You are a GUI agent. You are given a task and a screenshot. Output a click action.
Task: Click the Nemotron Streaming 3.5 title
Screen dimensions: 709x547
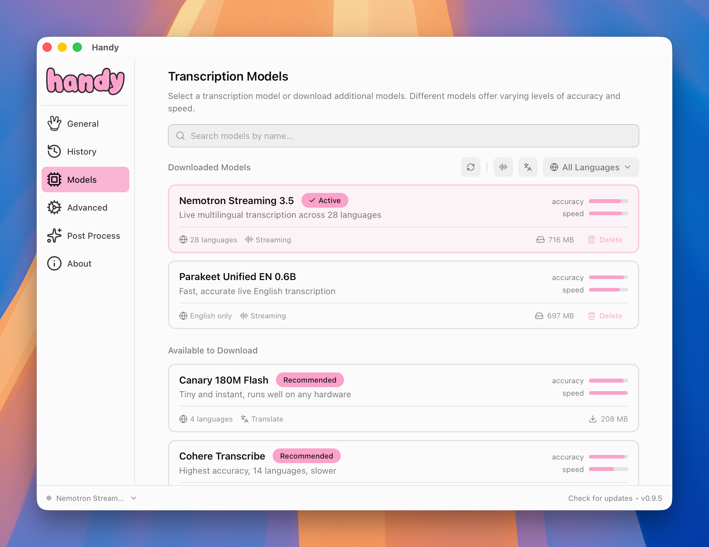pos(237,200)
